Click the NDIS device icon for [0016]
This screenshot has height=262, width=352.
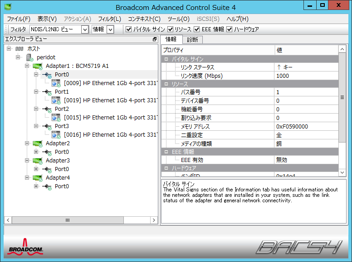pyautogui.click(x=56, y=135)
